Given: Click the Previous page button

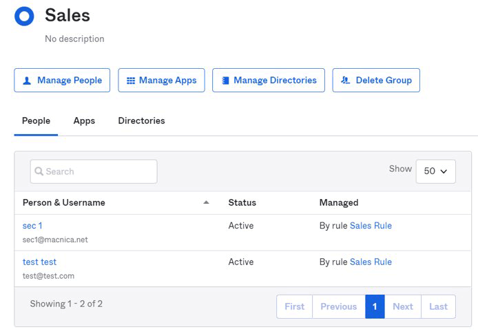Looking at the screenshot, I should tap(338, 306).
